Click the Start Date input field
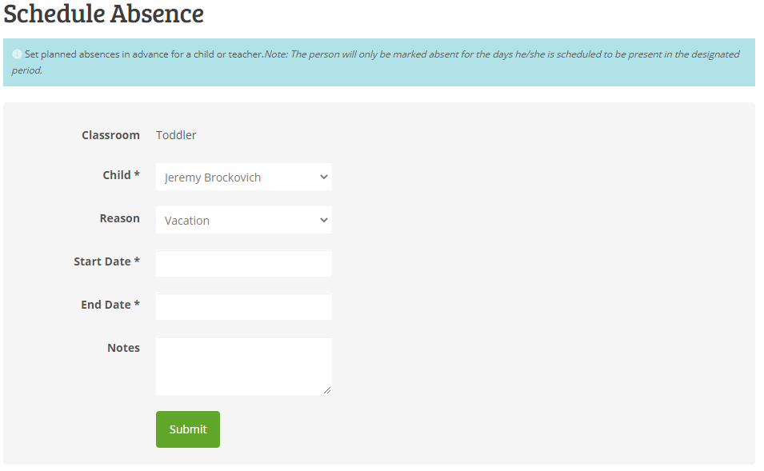 pyautogui.click(x=243, y=263)
